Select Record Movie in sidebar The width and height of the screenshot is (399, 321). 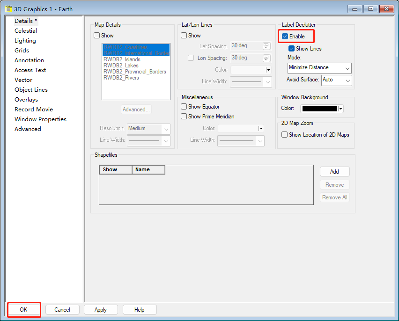[34, 109]
